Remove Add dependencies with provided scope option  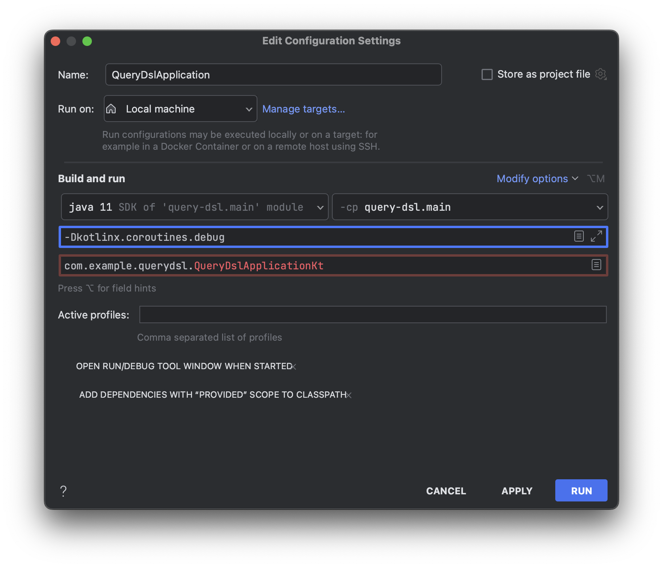(349, 395)
